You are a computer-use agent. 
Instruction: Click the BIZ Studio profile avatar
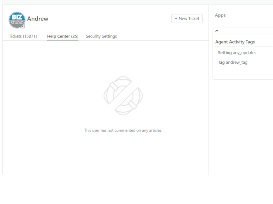17,20
